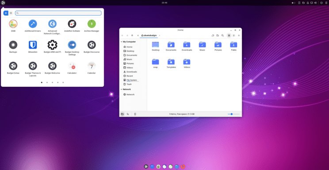Toggle location entry in file manager
The width and height of the screenshot is (329, 170).
coord(213,35)
